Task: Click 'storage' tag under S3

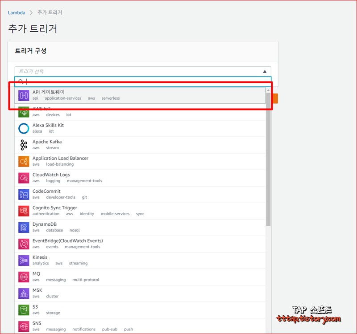Action: (53, 313)
